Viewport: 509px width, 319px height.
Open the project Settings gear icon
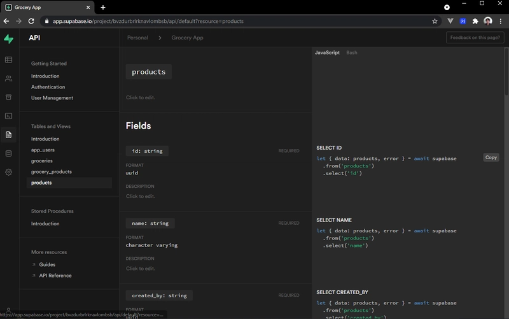9,172
